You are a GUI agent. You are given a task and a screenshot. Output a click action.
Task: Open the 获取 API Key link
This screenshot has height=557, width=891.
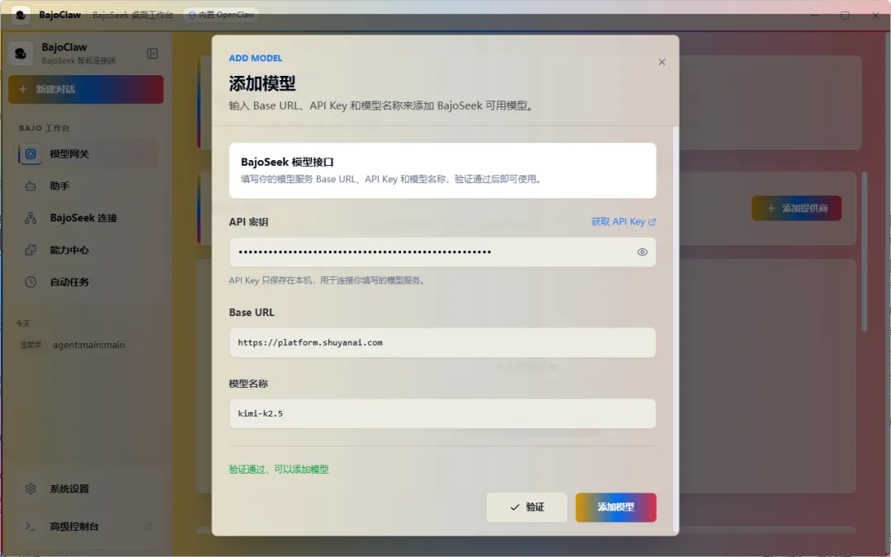point(624,222)
